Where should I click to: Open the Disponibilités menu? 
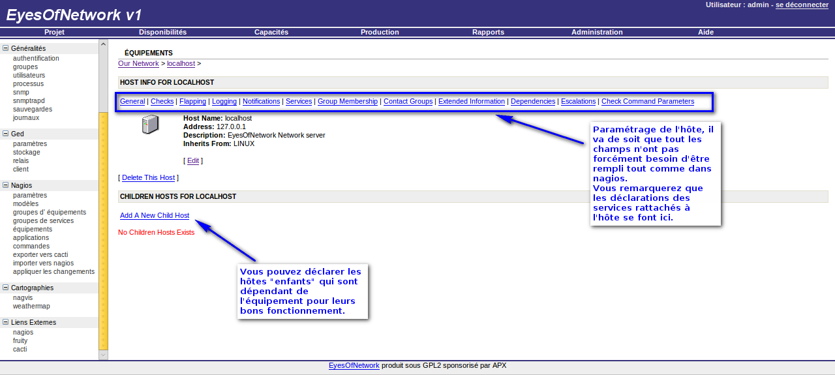[162, 32]
